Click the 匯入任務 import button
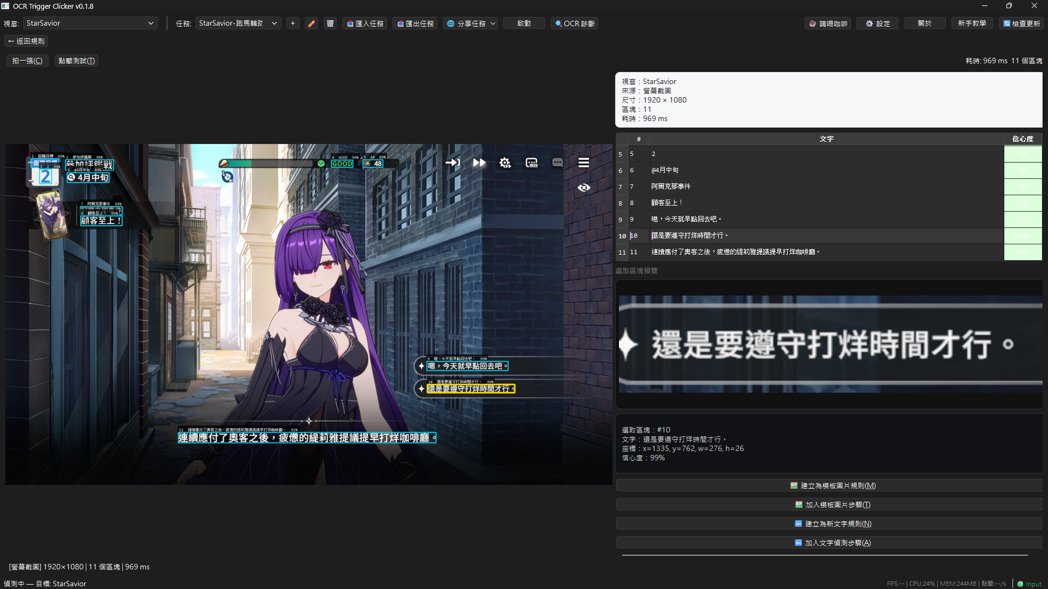Image resolution: width=1048 pixels, height=589 pixels. (x=365, y=23)
